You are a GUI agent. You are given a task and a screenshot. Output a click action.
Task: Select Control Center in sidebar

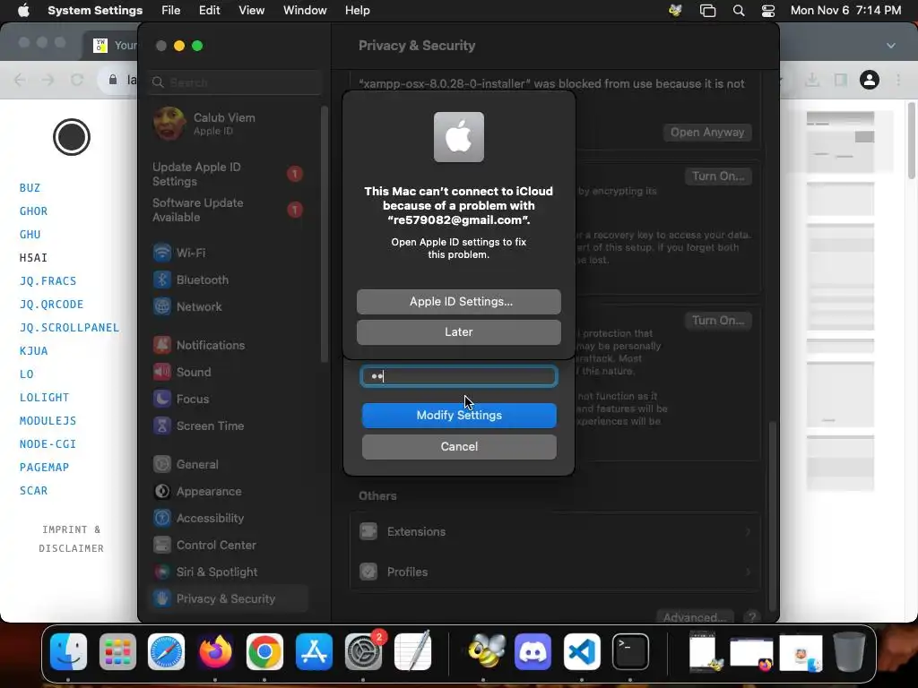(216, 546)
